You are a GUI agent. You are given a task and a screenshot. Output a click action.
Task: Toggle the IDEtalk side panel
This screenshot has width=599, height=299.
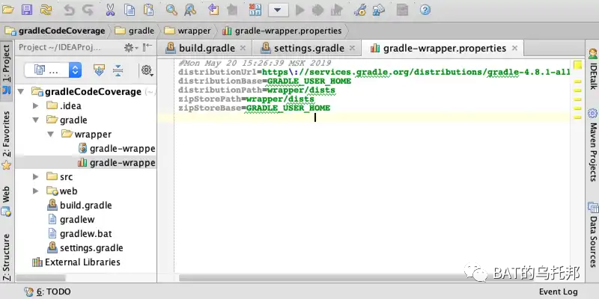click(x=592, y=69)
